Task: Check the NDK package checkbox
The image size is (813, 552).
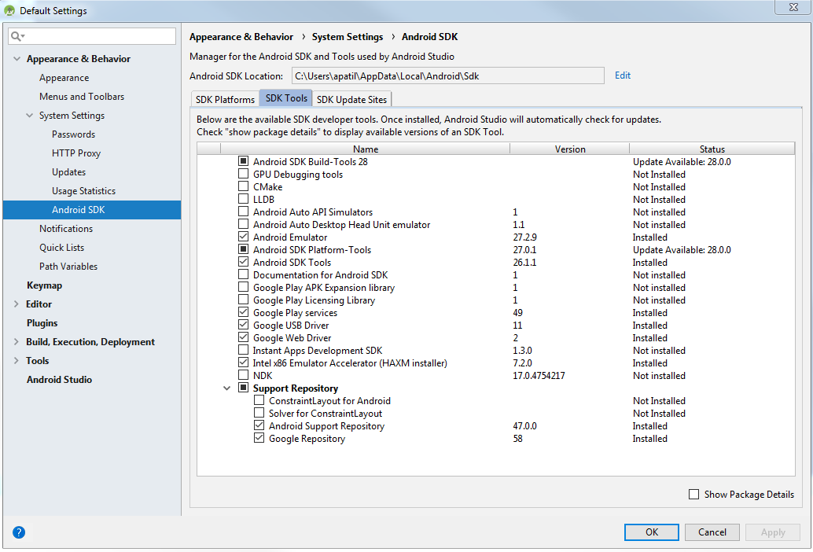Action: click(243, 375)
